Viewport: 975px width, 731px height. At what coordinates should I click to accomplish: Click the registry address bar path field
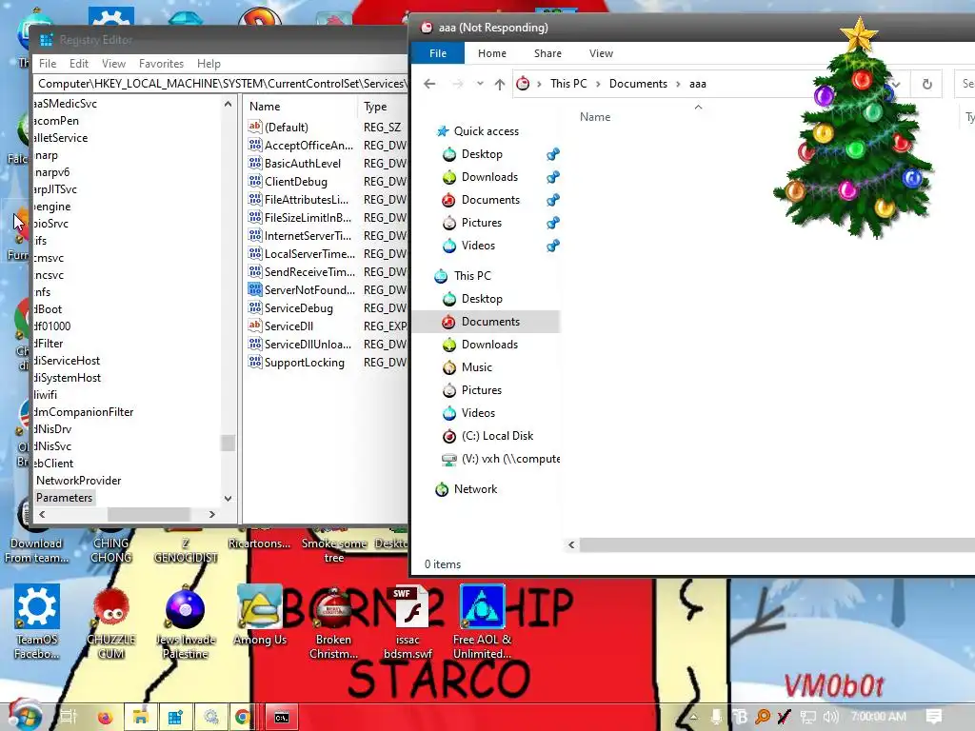(221, 84)
